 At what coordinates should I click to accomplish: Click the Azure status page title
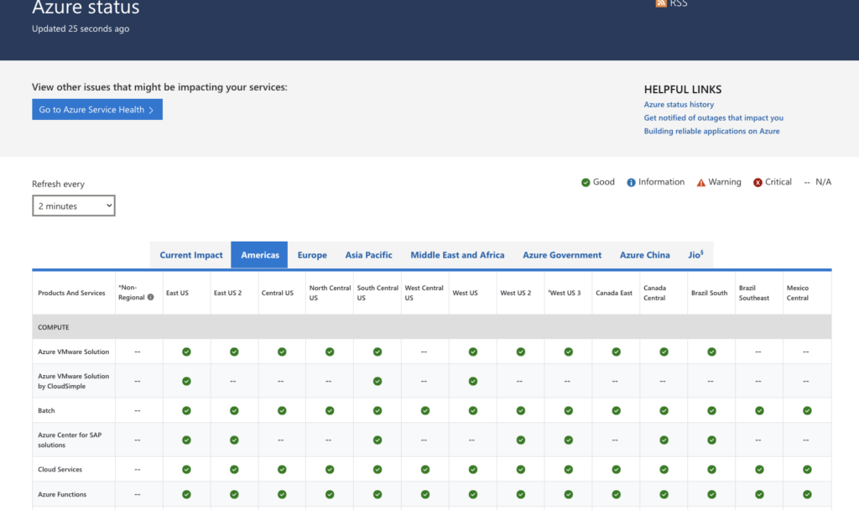(x=86, y=8)
